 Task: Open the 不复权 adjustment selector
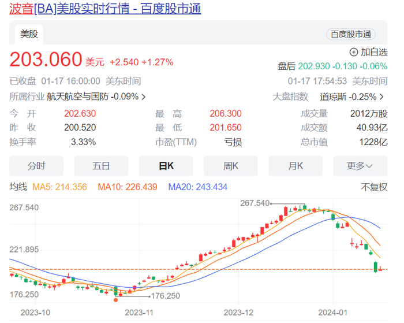tap(374, 187)
